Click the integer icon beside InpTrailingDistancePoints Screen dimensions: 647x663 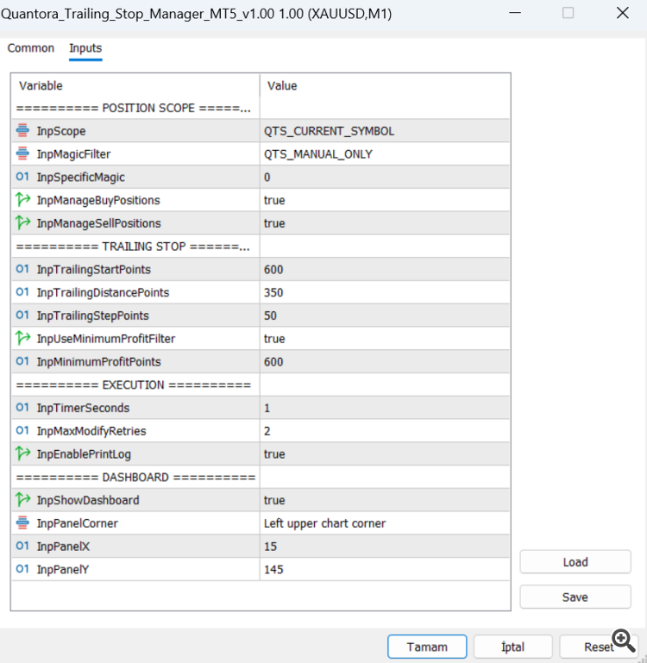(x=22, y=292)
